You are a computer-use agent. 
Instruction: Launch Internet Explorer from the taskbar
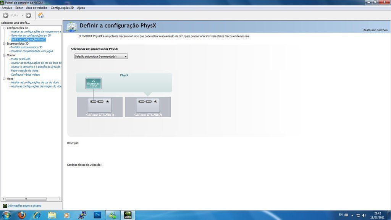[x=37, y=215]
